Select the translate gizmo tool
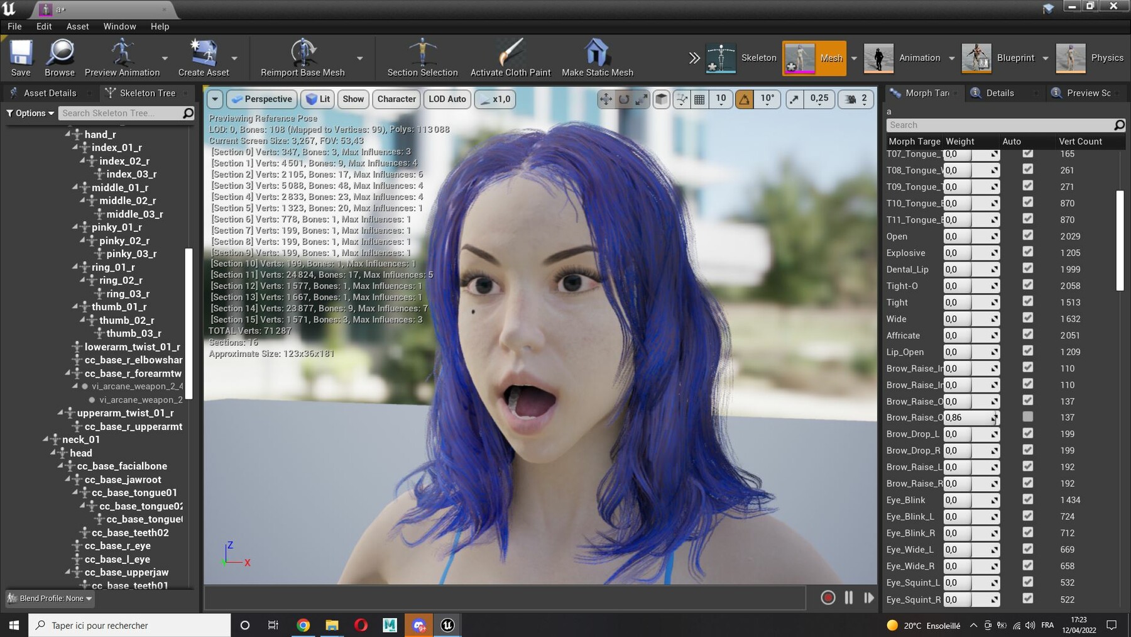The height and width of the screenshot is (637, 1131). click(x=606, y=99)
